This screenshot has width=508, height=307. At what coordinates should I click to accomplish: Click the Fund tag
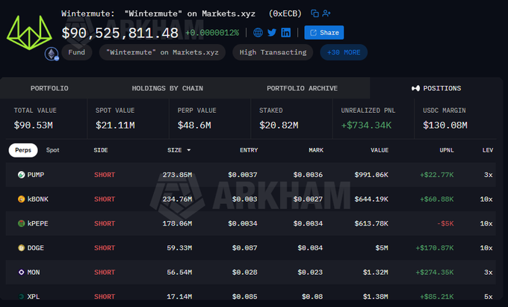(77, 52)
